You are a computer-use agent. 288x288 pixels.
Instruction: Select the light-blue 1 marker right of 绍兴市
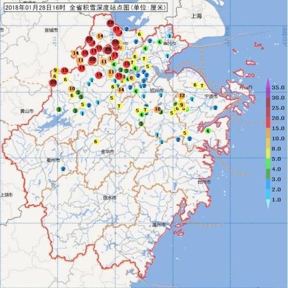tap(161, 95)
